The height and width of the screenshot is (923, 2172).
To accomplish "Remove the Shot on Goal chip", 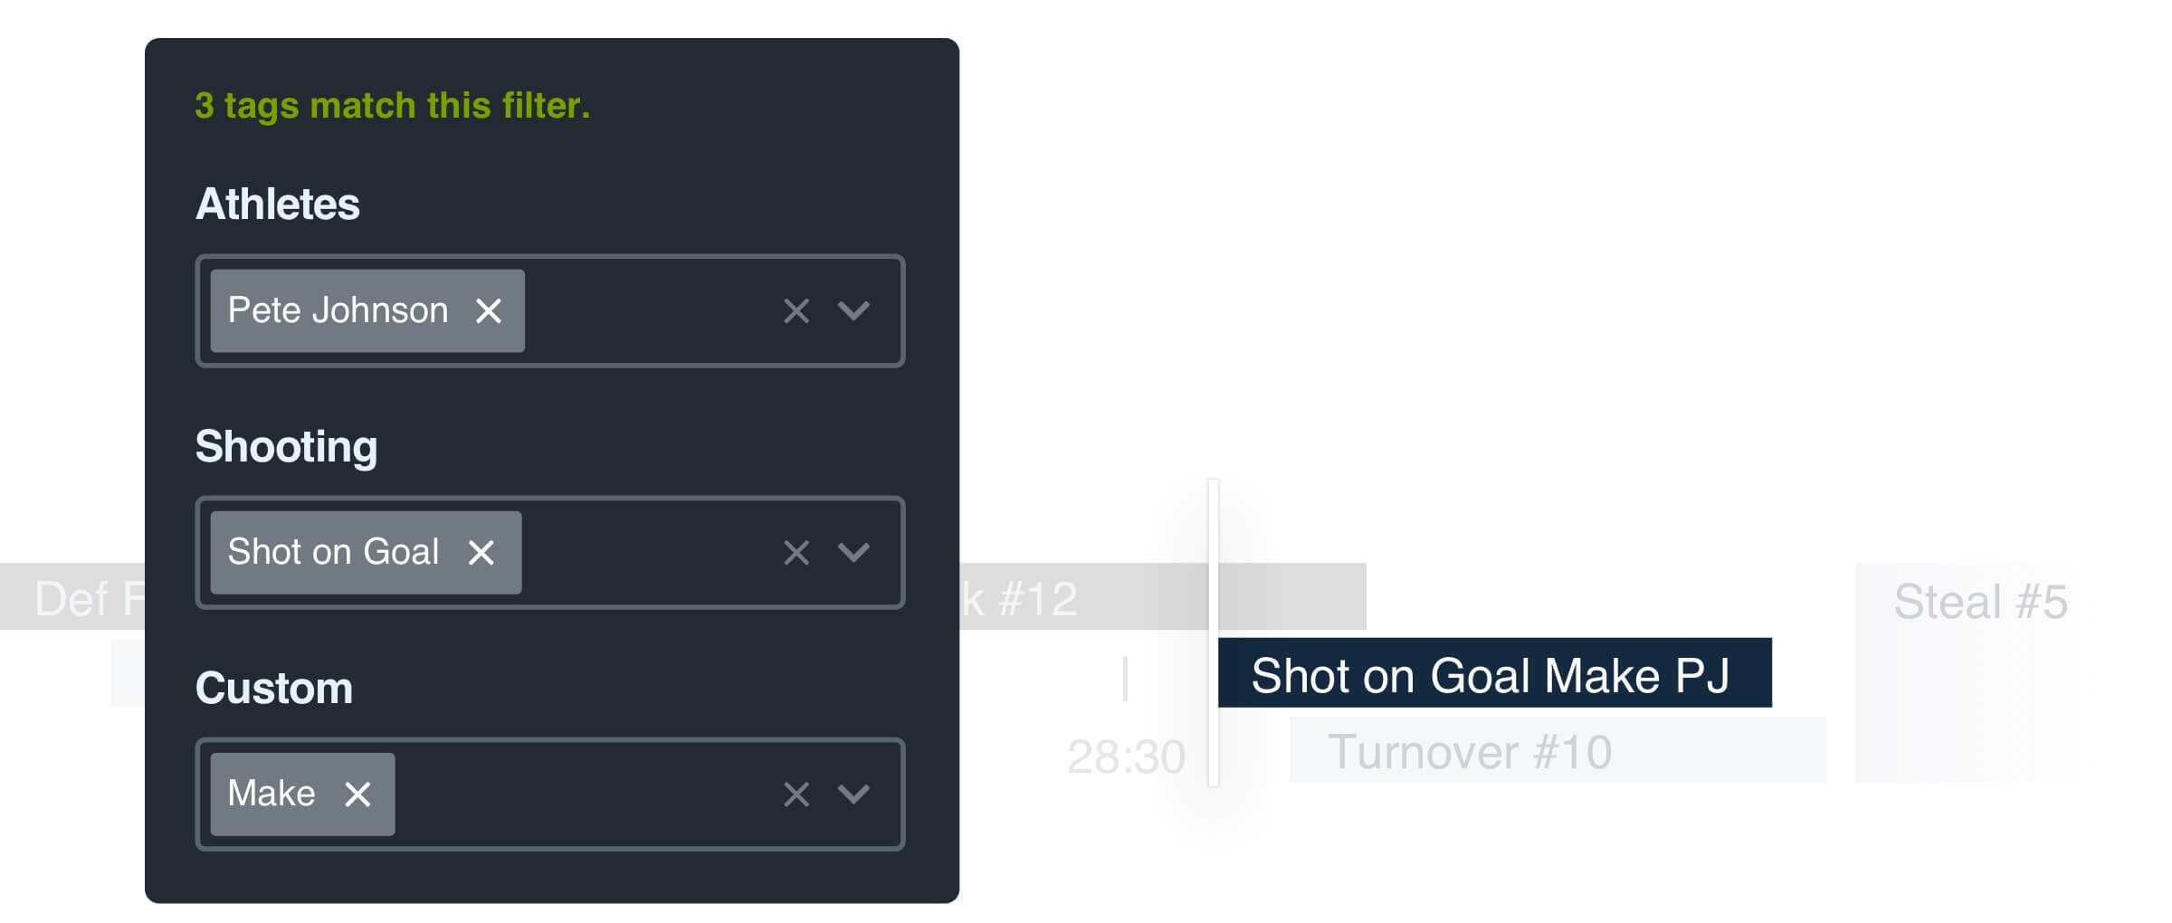I will [481, 552].
